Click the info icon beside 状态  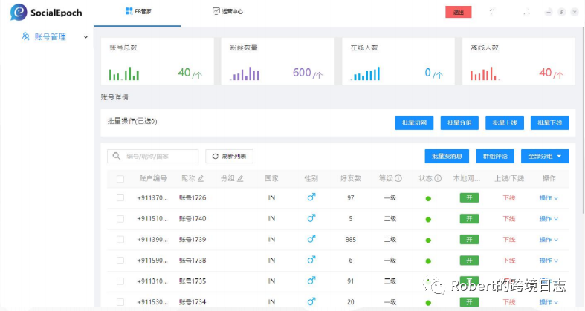[x=438, y=178]
